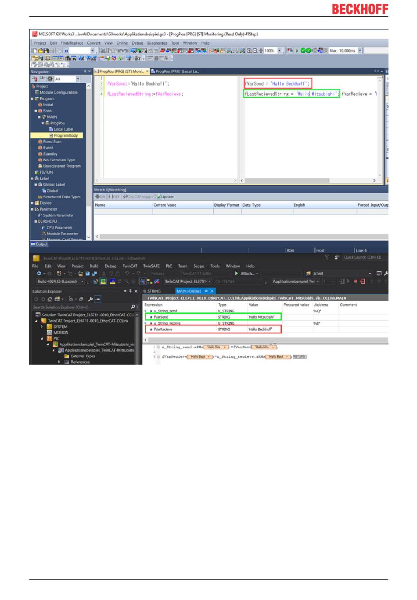
Task: Click the Restart TwinCAT Config Mode icon
Action: click(x=112, y=281)
